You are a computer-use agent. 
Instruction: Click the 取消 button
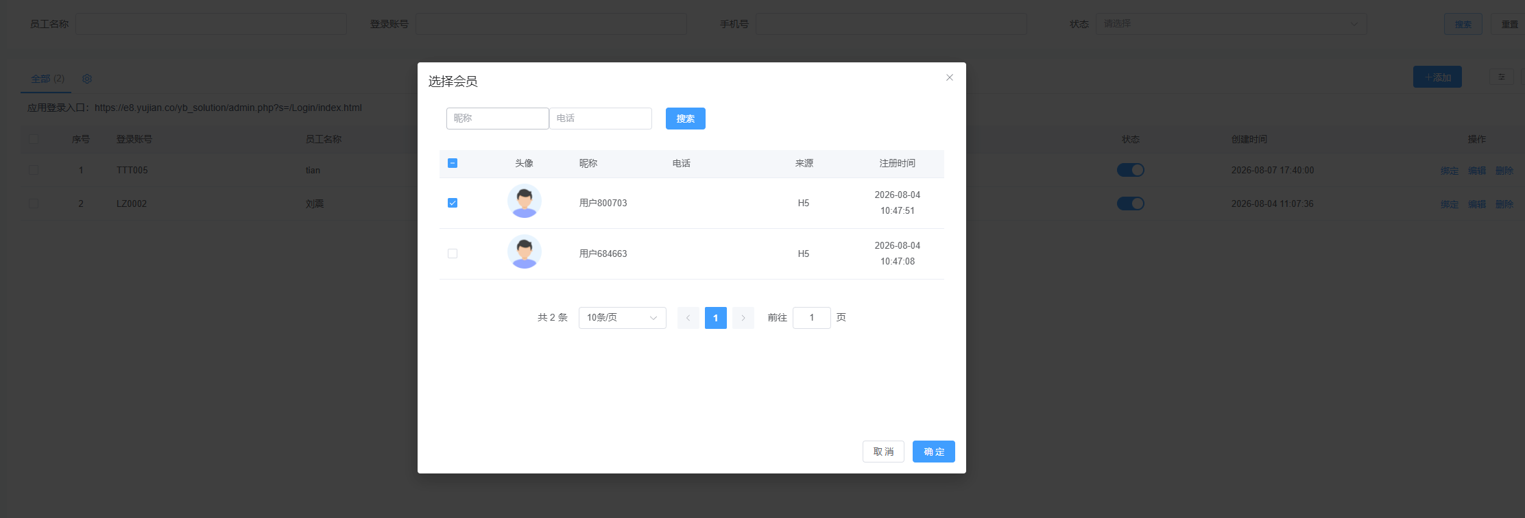coord(883,452)
